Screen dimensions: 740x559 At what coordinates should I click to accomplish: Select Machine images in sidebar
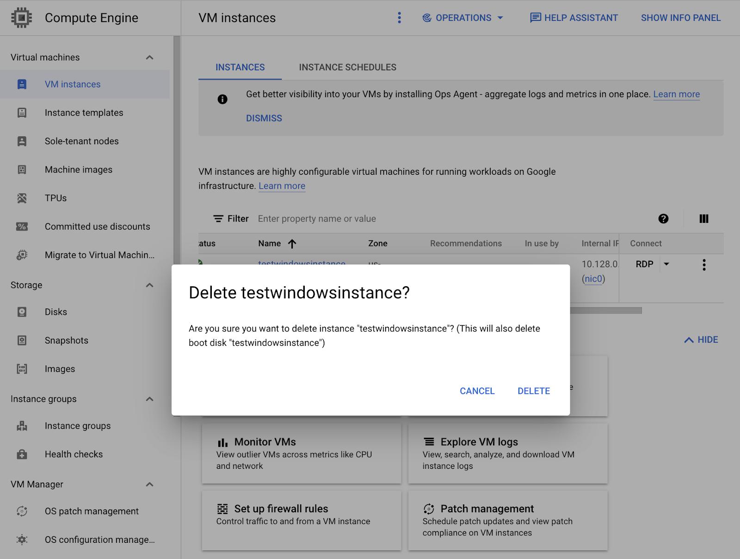[85, 170]
